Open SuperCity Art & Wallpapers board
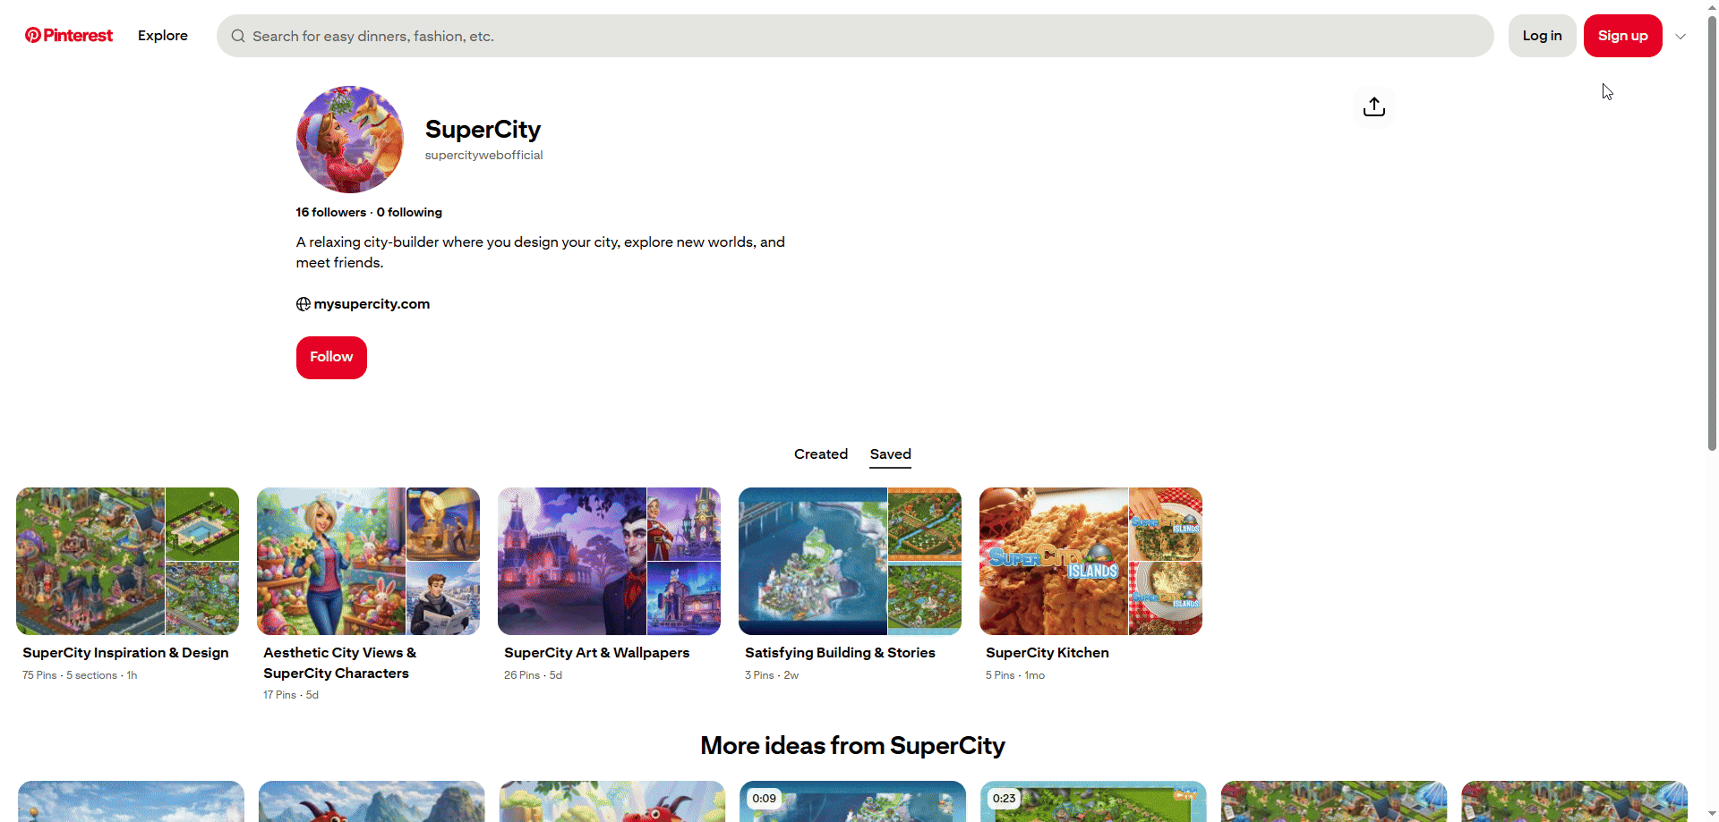 tap(609, 562)
